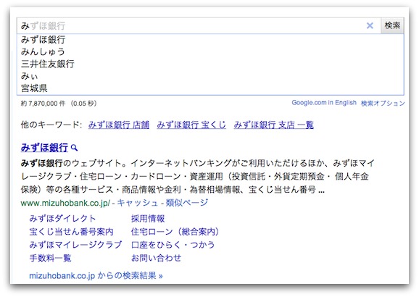Click keyword みずほ銀行 宝くじ

click(191, 125)
